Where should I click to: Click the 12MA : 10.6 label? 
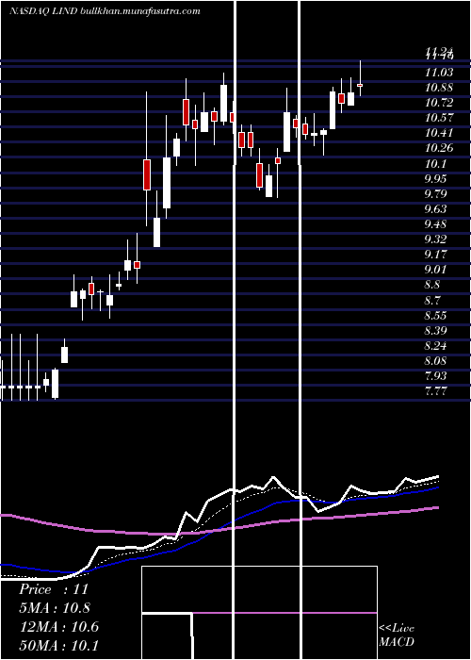coord(58,627)
